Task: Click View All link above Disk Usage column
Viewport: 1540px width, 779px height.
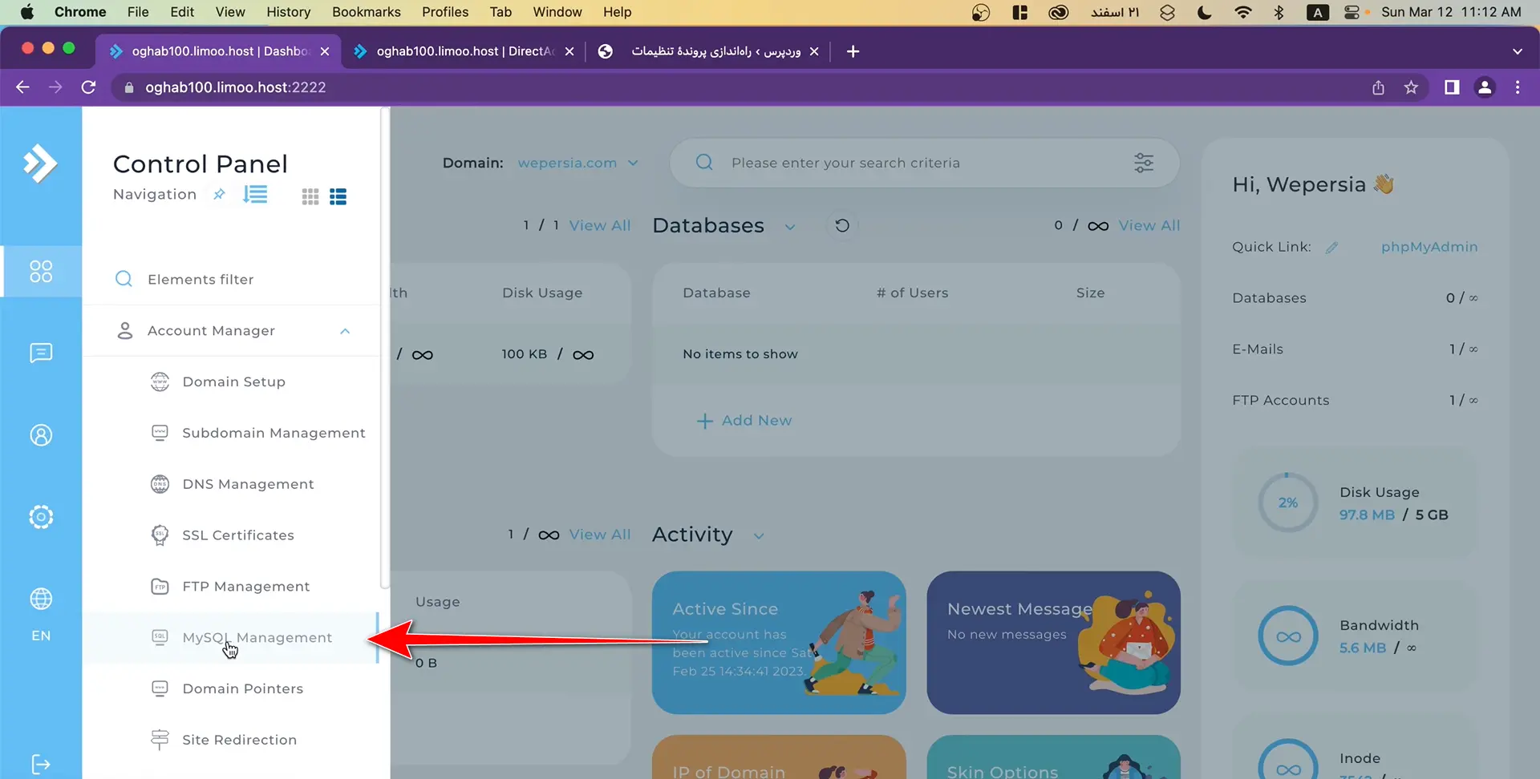Action: pos(600,225)
